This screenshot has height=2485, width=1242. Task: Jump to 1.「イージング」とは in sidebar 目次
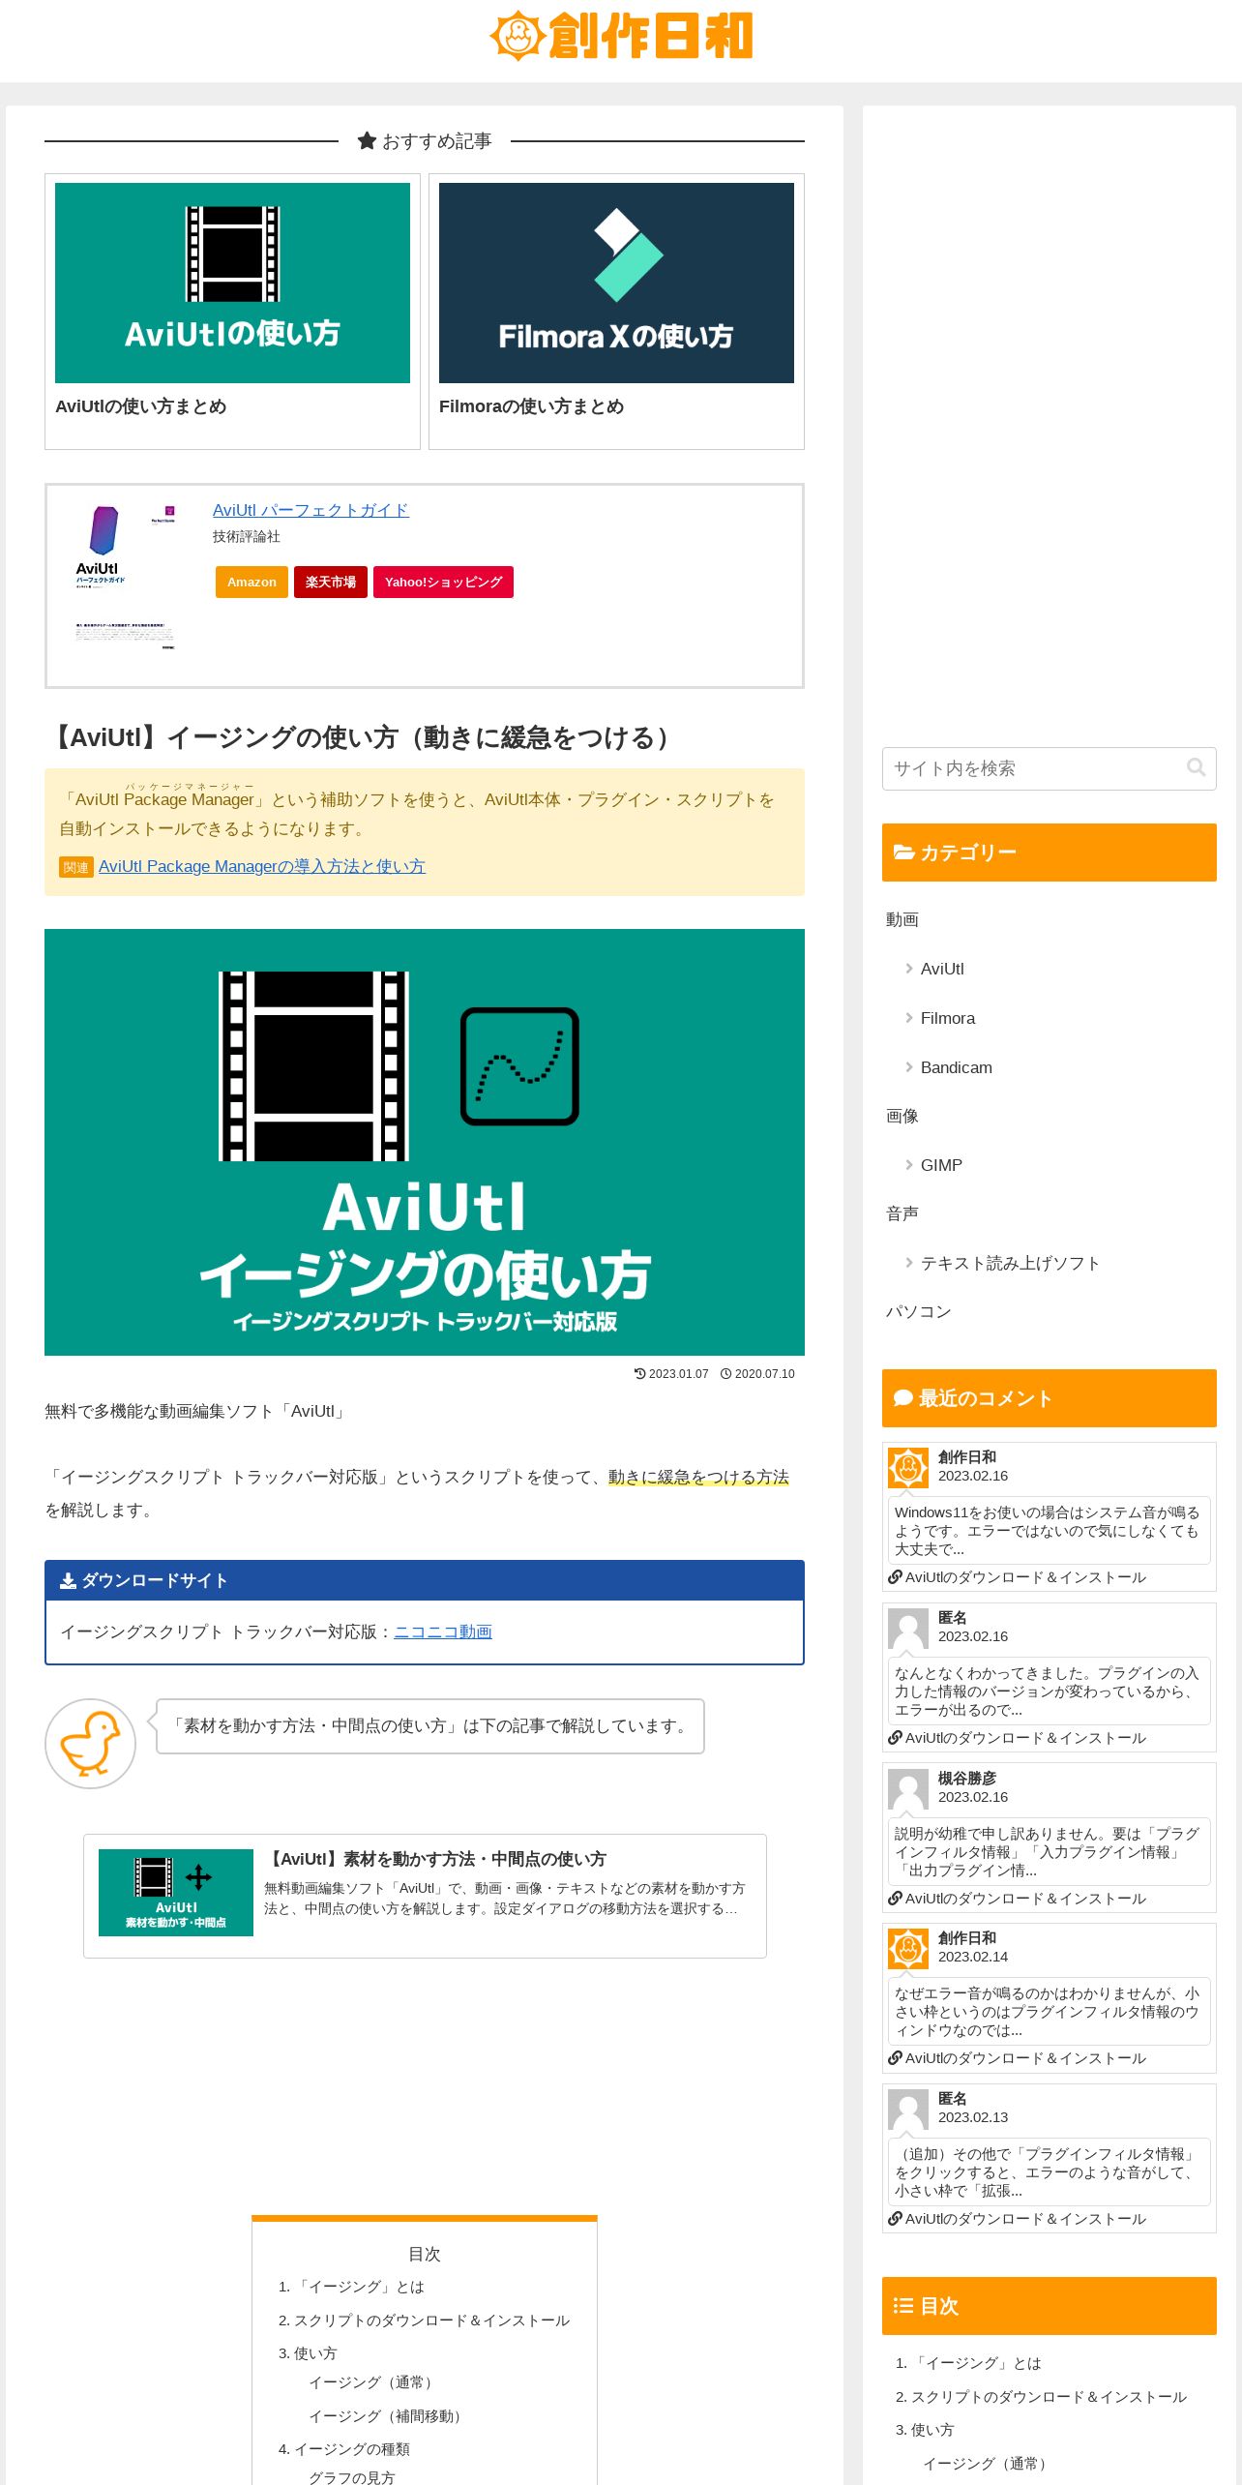point(968,2363)
